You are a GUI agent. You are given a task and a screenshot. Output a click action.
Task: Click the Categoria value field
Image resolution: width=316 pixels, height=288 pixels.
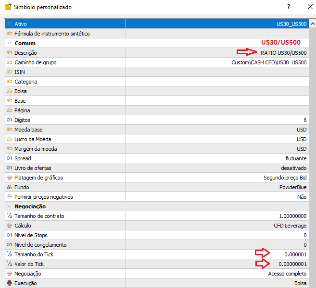click(217, 82)
